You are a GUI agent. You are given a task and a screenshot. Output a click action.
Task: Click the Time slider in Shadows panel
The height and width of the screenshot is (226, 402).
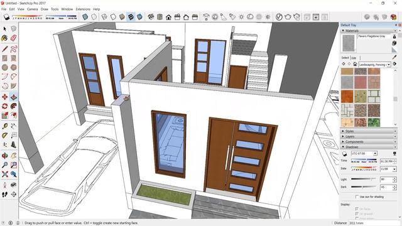(x=364, y=161)
